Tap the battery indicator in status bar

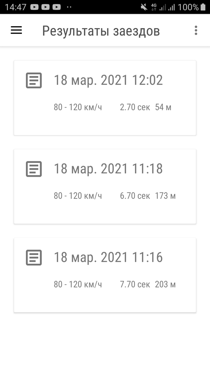(203, 7)
